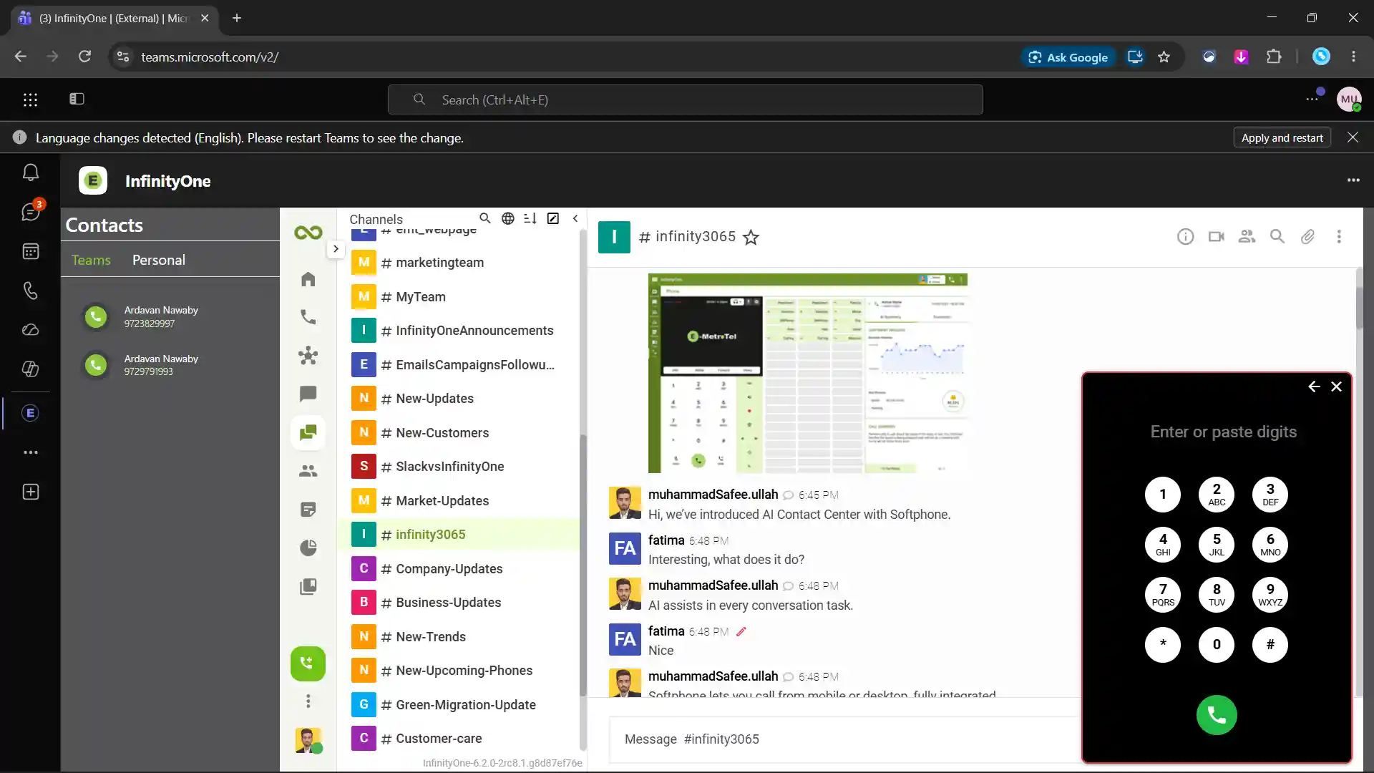
Task: Open Teams Activity bell icon
Action: (x=30, y=172)
